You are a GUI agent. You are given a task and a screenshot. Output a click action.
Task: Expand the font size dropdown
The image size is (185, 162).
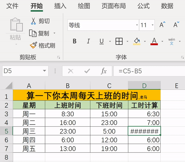[x=153, y=25]
